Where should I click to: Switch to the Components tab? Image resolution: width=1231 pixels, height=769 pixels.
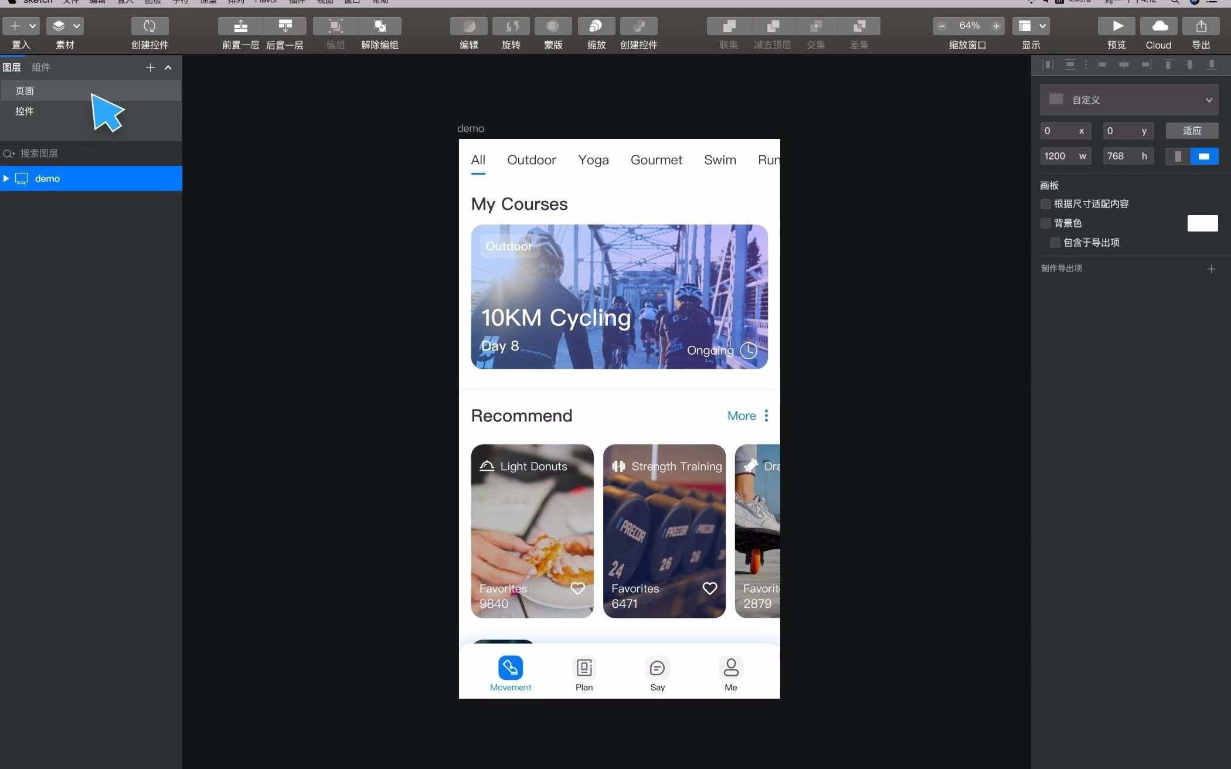41,67
